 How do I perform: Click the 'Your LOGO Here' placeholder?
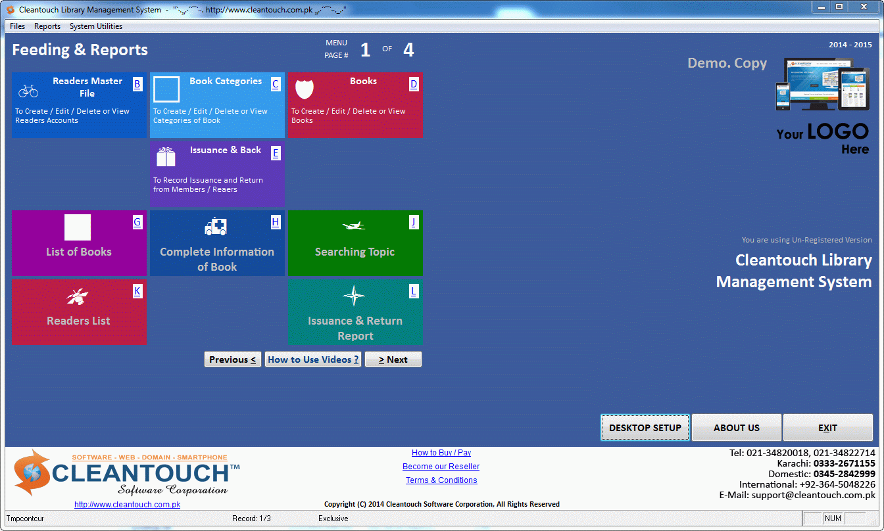pos(823,139)
